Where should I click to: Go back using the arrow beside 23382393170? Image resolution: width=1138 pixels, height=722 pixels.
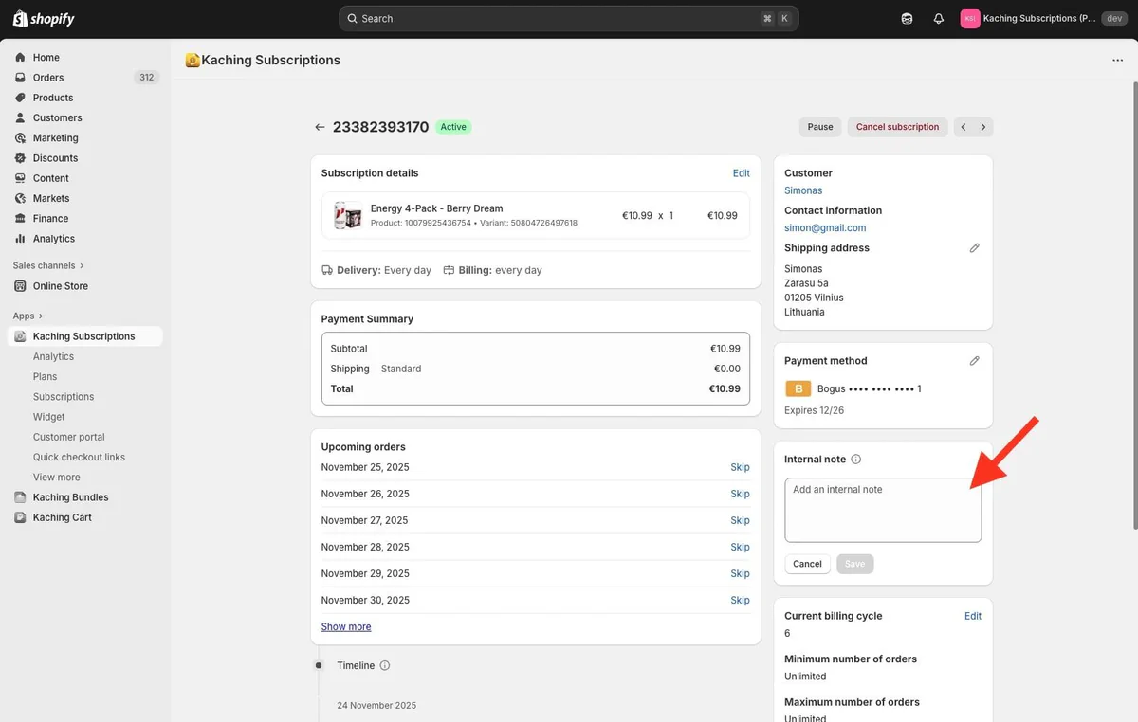point(320,127)
